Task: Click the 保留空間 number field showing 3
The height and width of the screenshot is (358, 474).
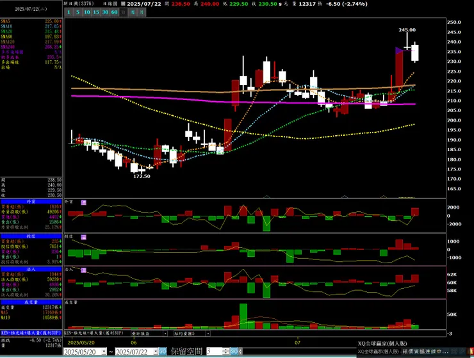Action: pyautogui.click(x=214, y=352)
